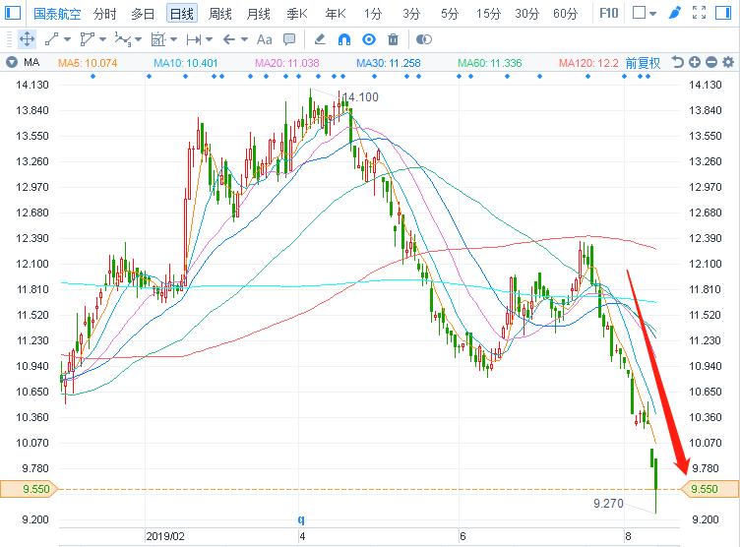Screen dimensions: 740x547
Task: Open the 年K yearly chart
Action: (x=336, y=14)
